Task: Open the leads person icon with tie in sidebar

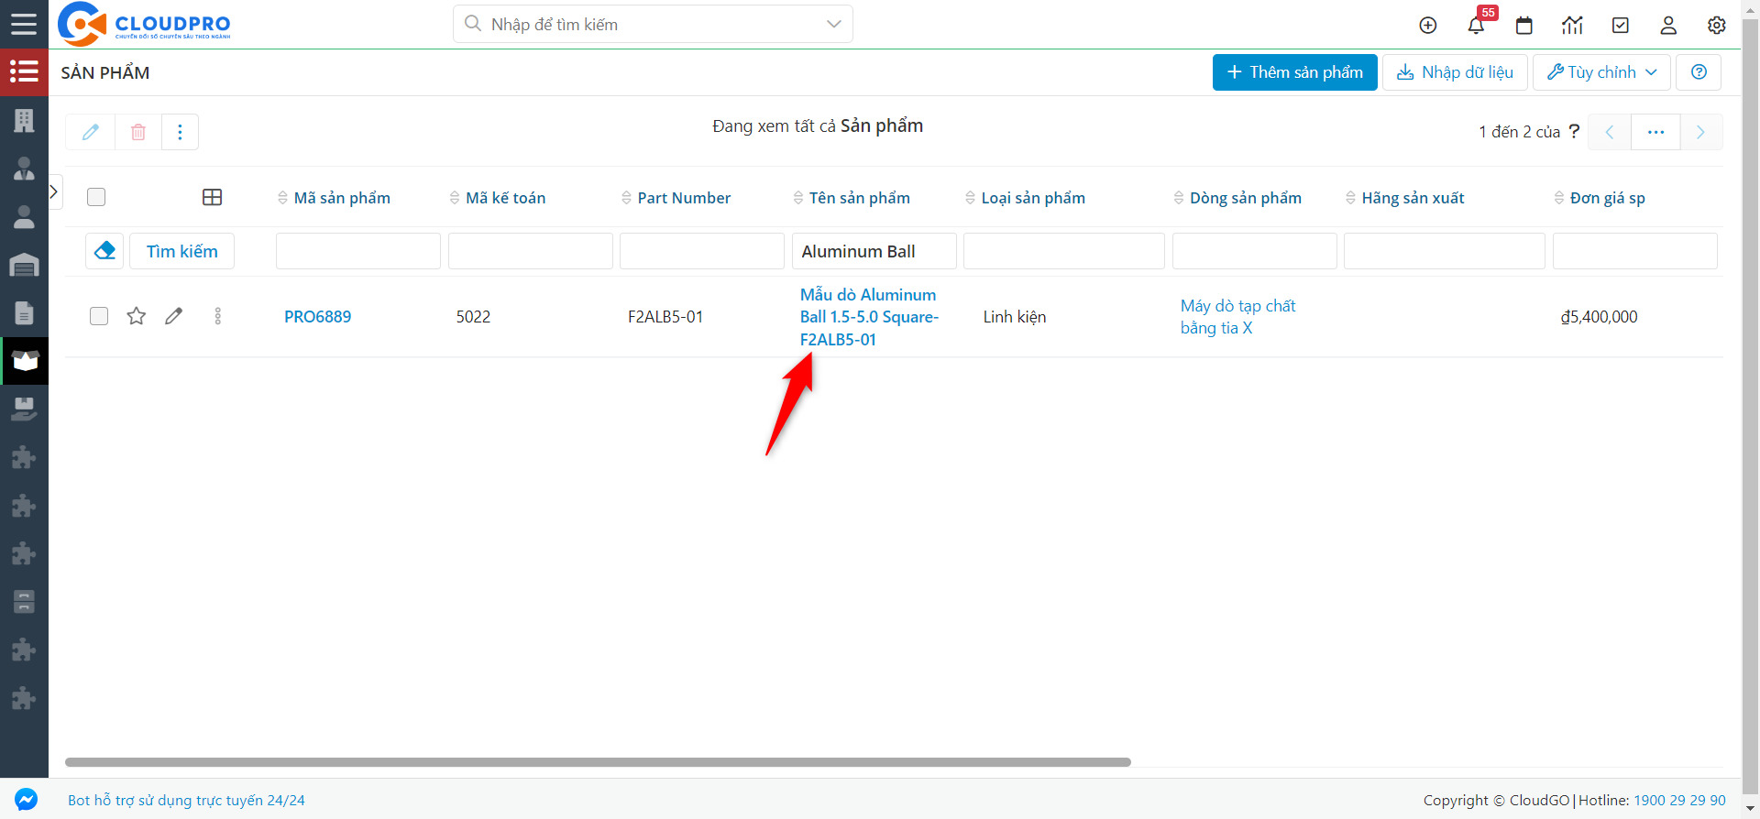Action: click(x=24, y=169)
